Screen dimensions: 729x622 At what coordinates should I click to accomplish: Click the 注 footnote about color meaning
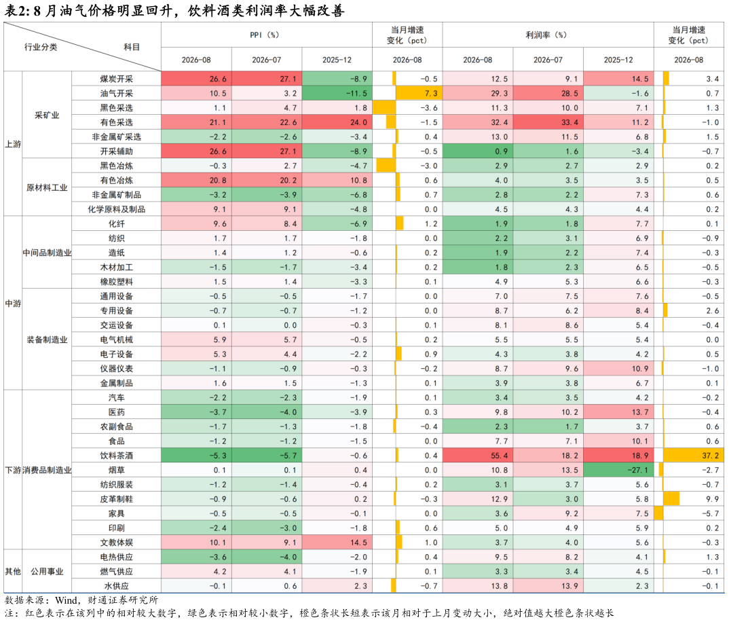pos(310,613)
